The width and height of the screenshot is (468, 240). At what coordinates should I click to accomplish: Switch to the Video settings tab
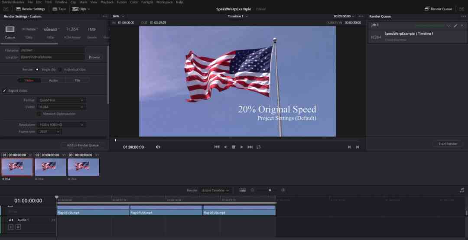click(x=29, y=80)
